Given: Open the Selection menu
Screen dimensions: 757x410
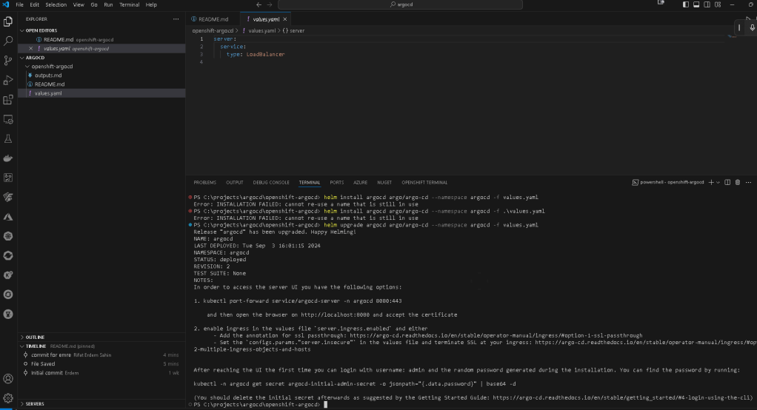Looking at the screenshot, I should 56,5.
